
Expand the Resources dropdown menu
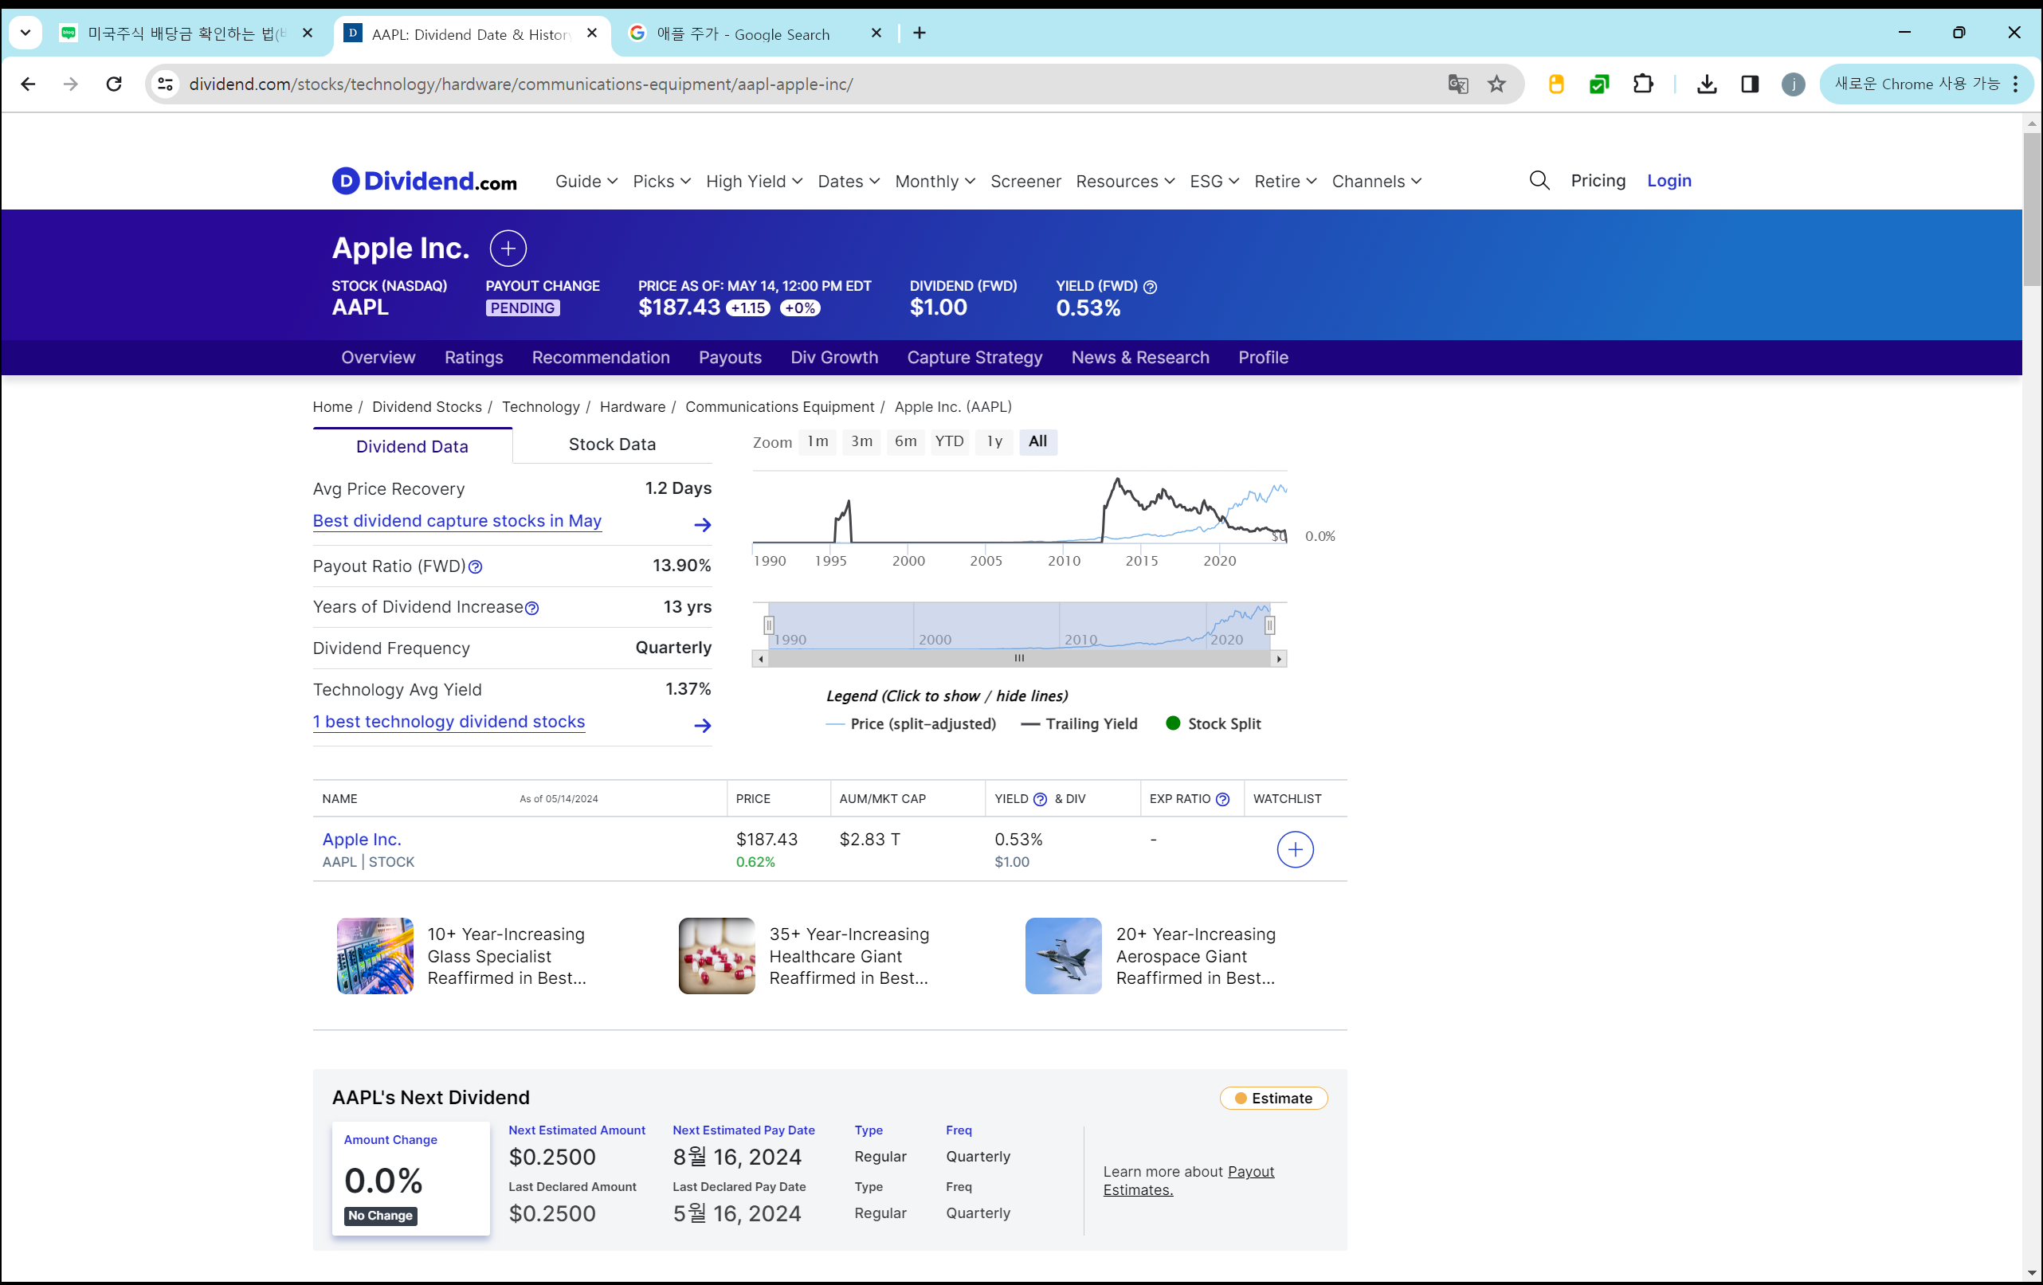click(x=1124, y=182)
